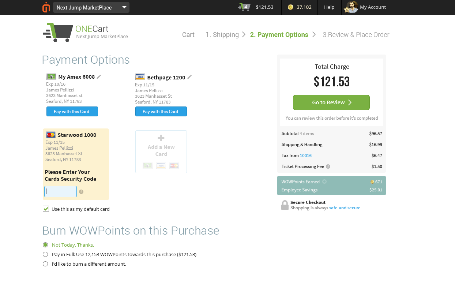The image size is (455, 303).
Task: Click the Visa icon for Bethpage 1200
Action: point(140,77)
